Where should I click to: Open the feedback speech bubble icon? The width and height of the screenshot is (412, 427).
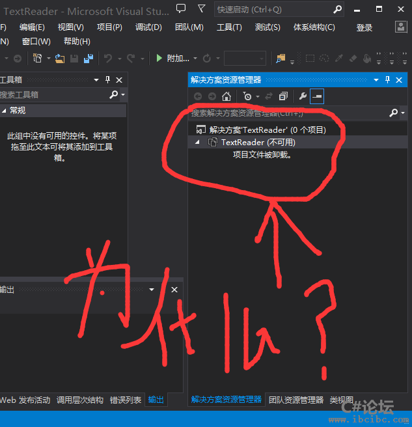[x=181, y=8]
